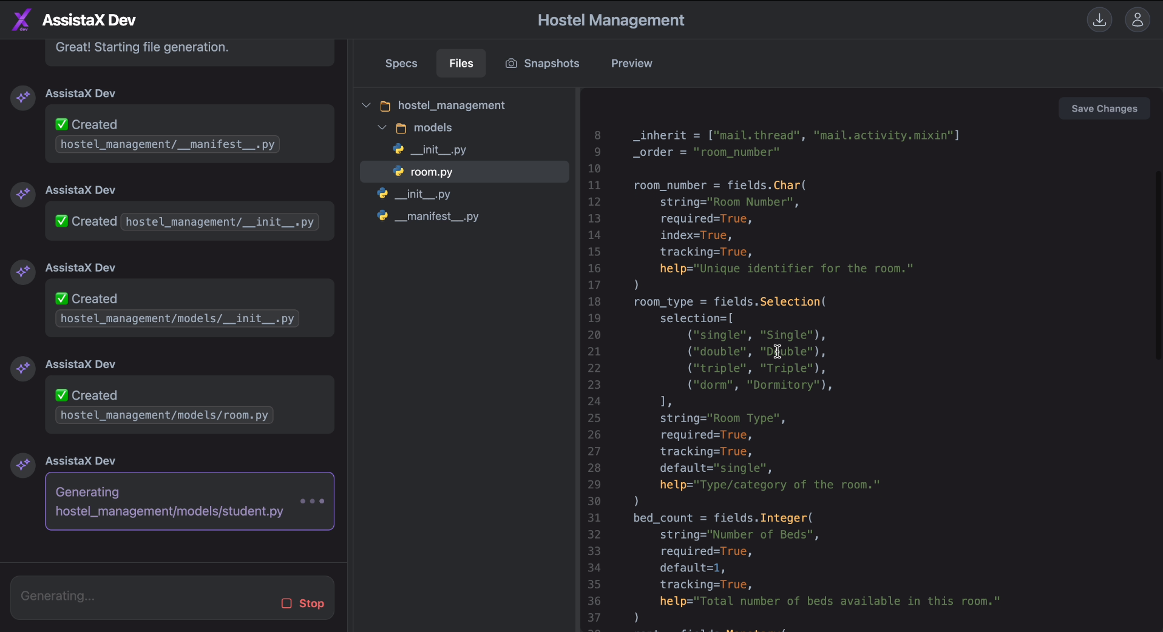1163x632 pixels.
Task: Open the user profile icon
Action: 1138,19
